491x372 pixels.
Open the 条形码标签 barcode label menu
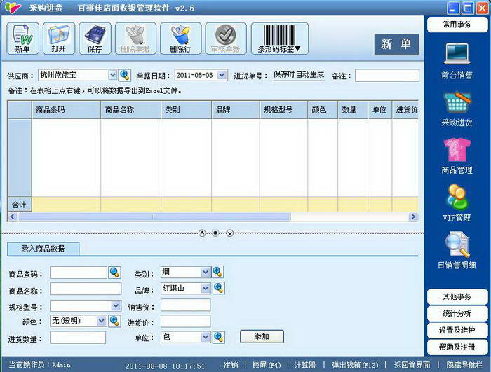pyautogui.click(x=279, y=38)
